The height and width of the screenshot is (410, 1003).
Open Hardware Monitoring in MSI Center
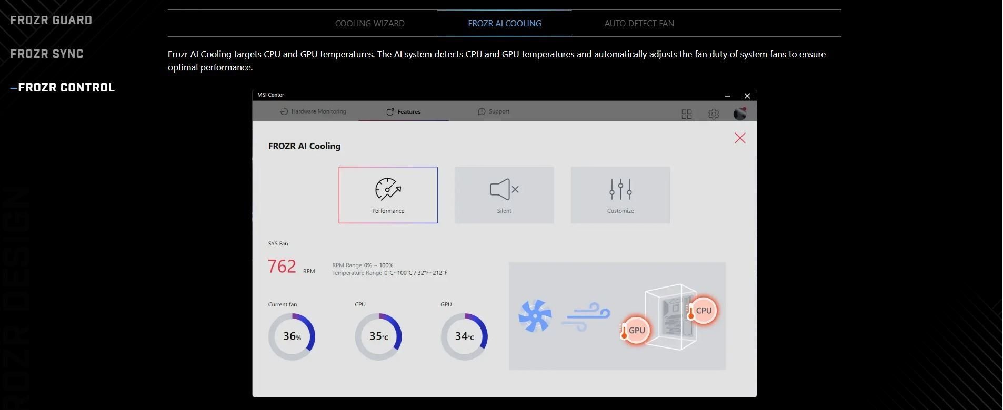[313, 111]
